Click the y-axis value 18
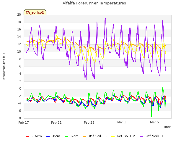This screenshot has width=189, height=142. (19, 22)
